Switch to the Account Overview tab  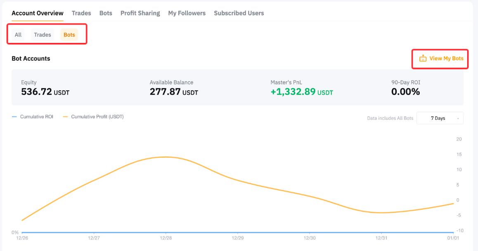tap(38, 13)
